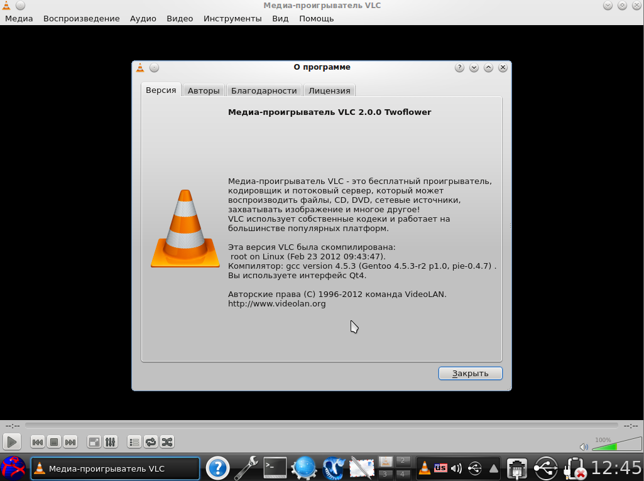Open the terminal from taskbar
This screenshot has height=481, width=644.
275,468
